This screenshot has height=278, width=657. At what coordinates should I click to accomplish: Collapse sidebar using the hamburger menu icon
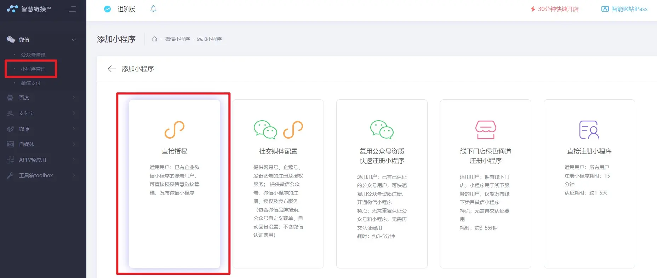coord(71,9)
